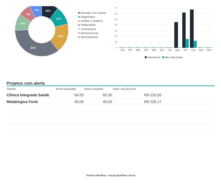Click the Deslocamento legend entry

coord(88,33)
